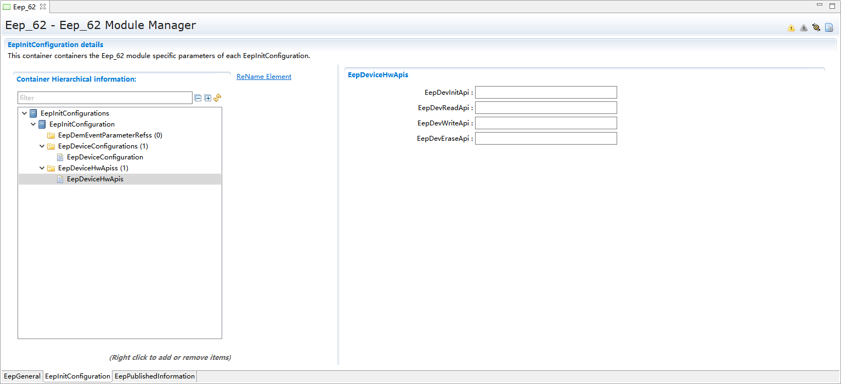Collapse the EepInitConfiguration child node
Viewport: 841px width, 384px height.
point(33,124)
